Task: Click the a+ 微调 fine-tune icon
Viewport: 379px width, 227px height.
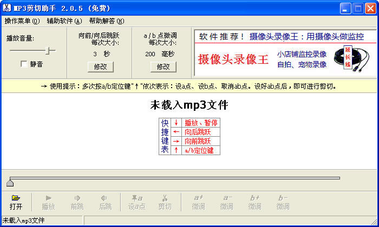Action: tap(199, 198)
